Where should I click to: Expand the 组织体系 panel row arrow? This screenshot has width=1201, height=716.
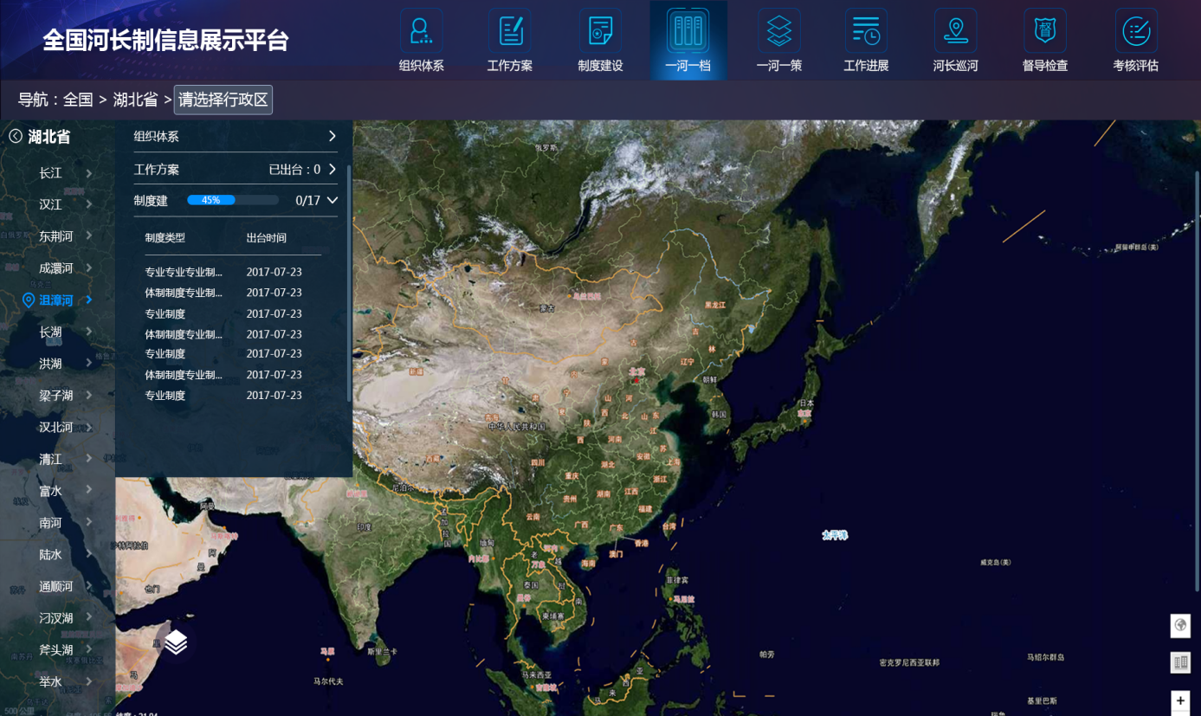tap(332, 136)
